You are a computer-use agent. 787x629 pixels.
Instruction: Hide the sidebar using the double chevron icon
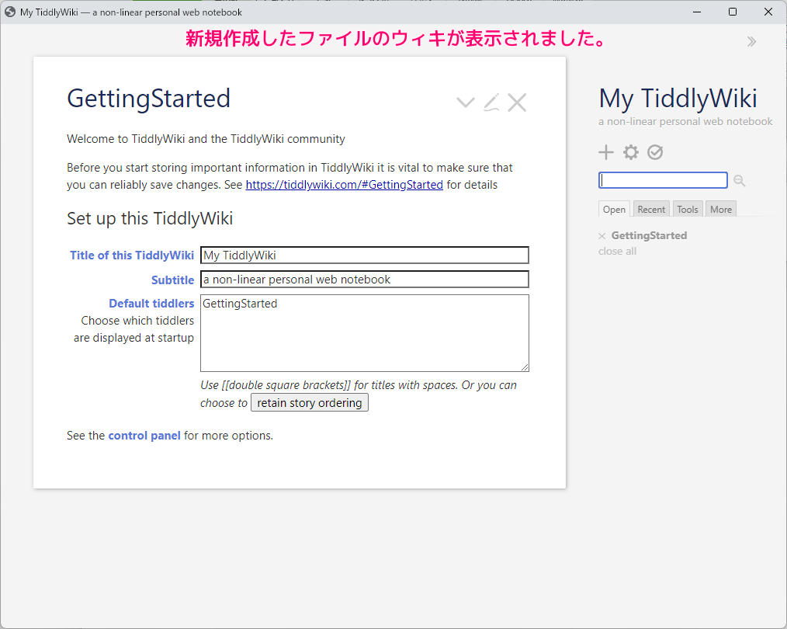(x=751, y=41)
